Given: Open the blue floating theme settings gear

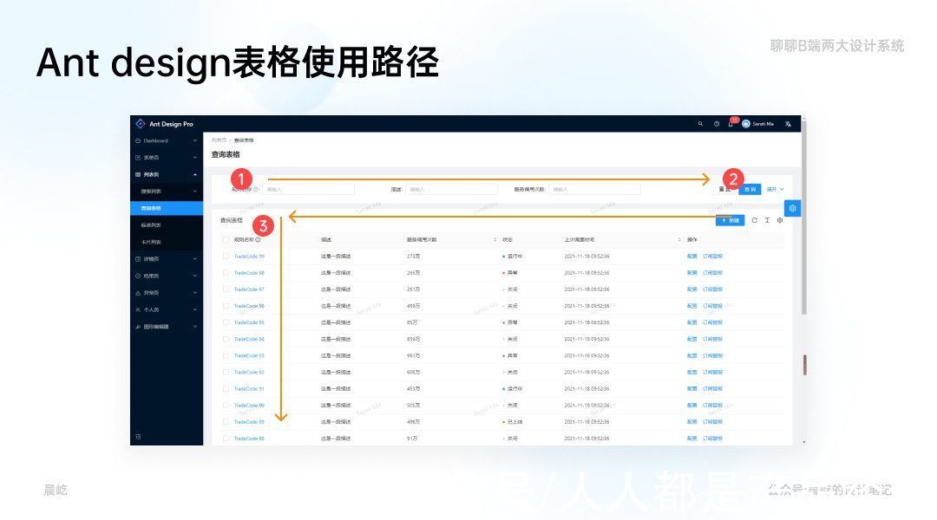Looking at the screenshot, I should (792, 208).
